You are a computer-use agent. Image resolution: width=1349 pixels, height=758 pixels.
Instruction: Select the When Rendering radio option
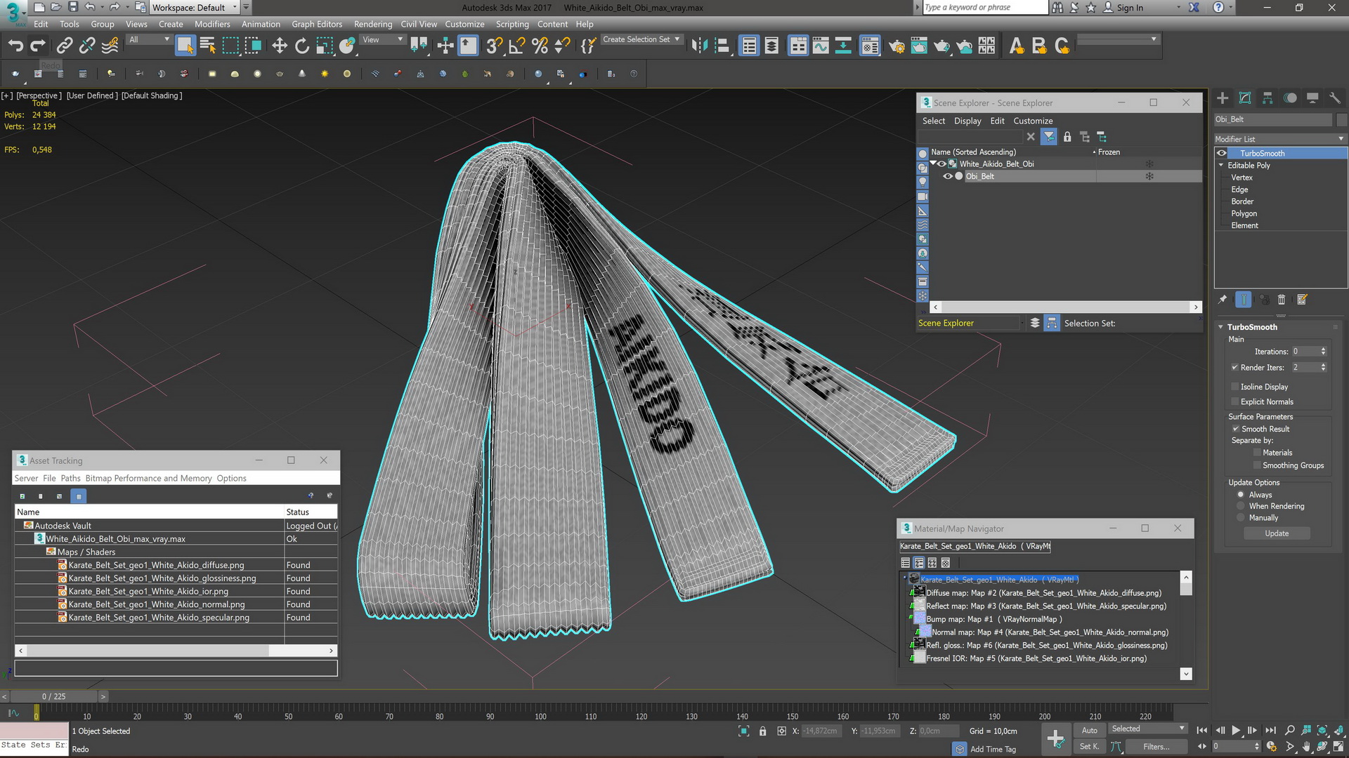coord(1241,506)
